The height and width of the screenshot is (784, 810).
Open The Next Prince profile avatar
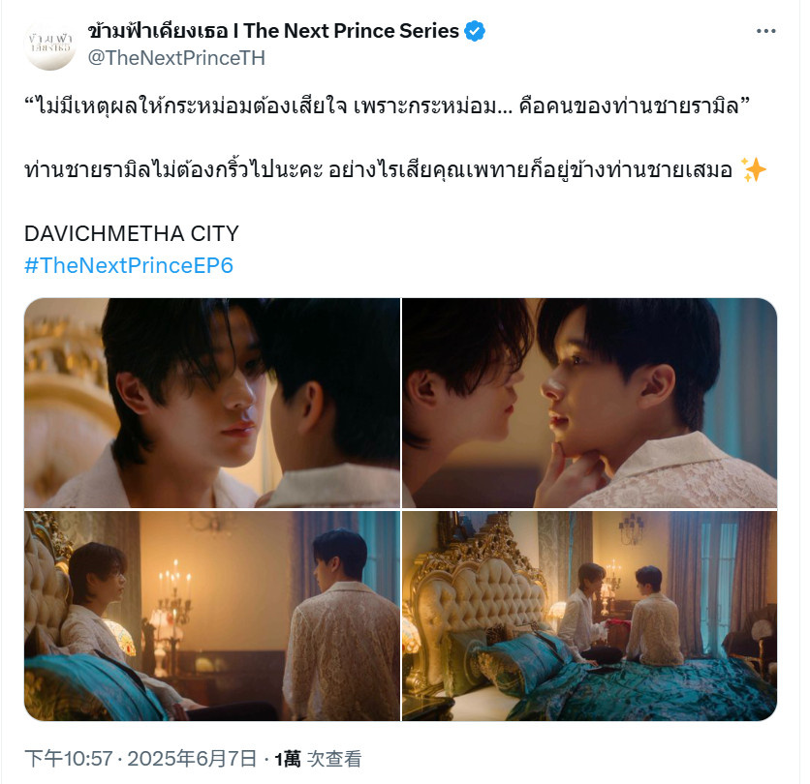50,45
